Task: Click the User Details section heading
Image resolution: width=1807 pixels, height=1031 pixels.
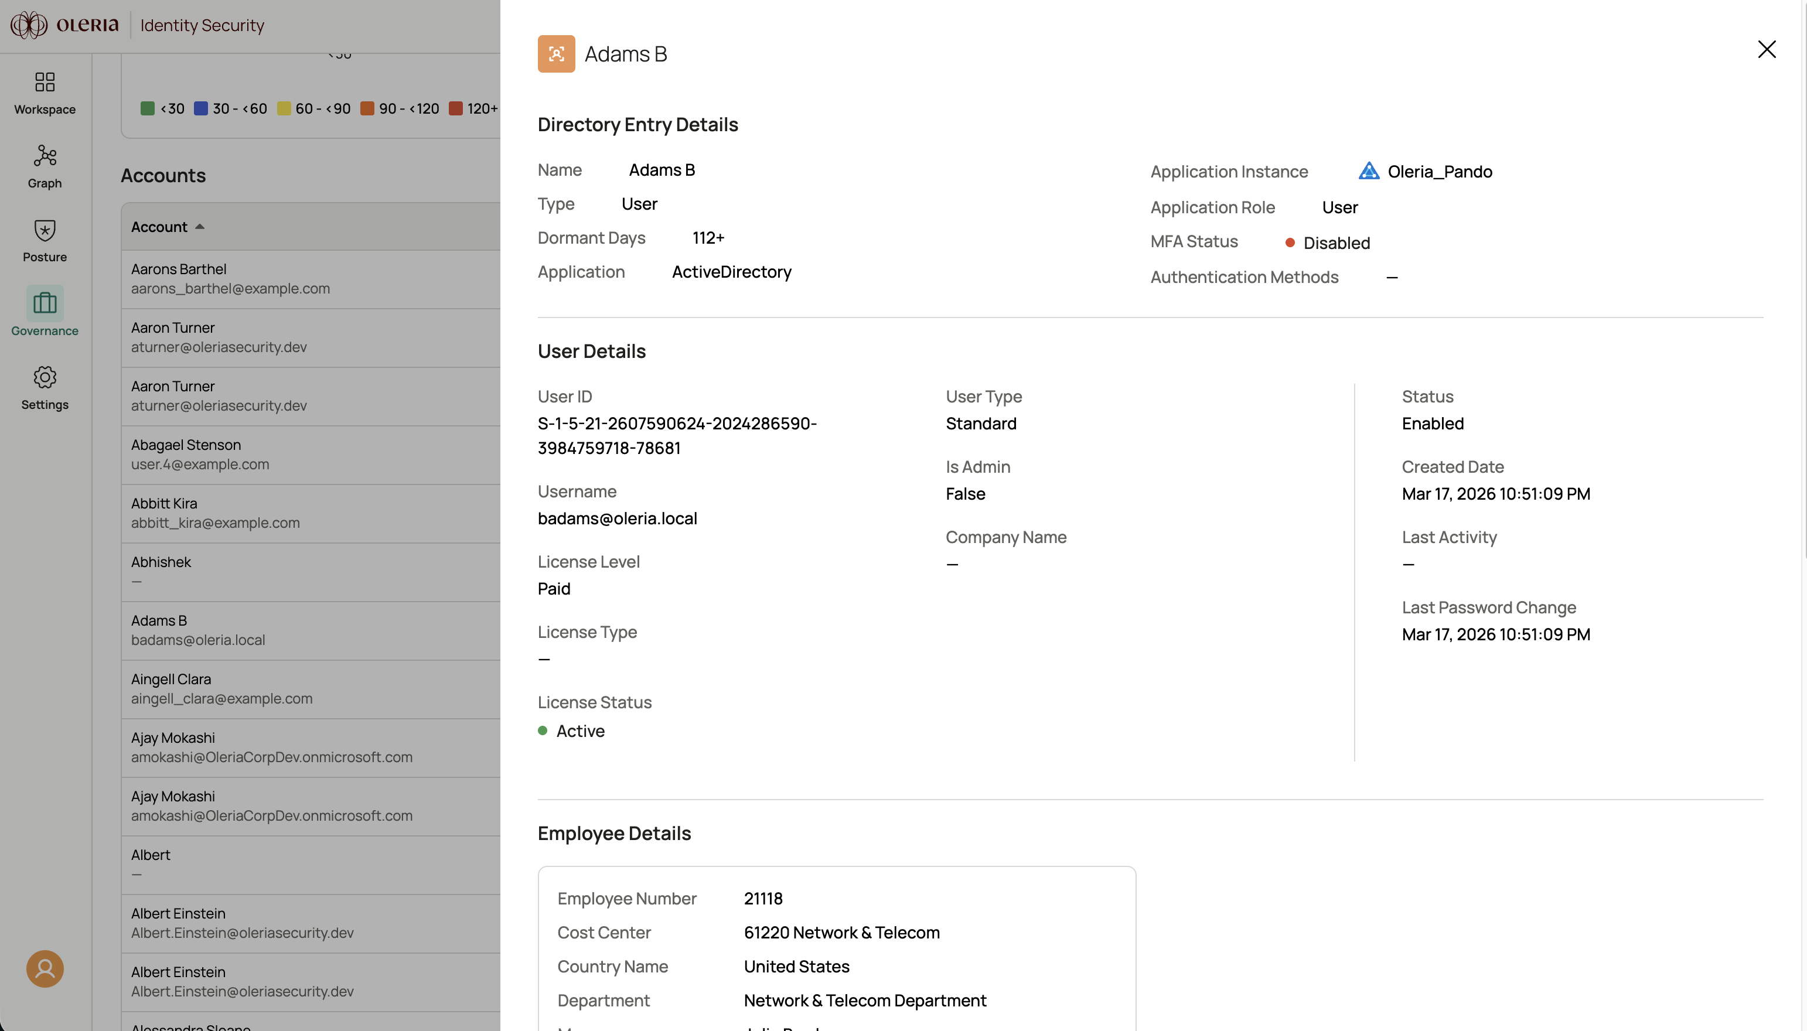Action: pos(591,351)
